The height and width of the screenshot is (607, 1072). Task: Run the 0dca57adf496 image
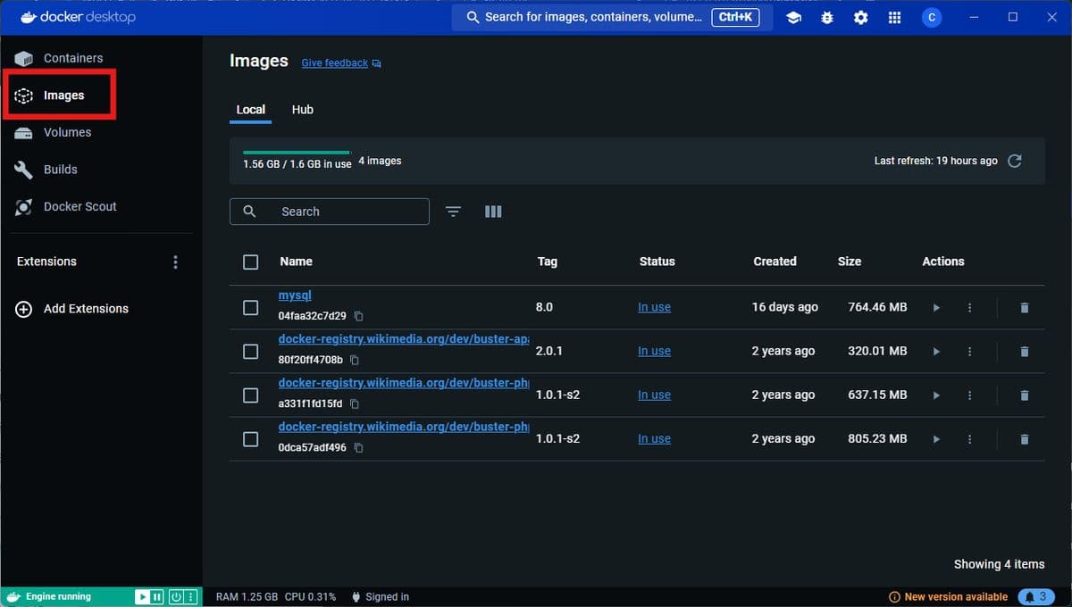[936, 438]
